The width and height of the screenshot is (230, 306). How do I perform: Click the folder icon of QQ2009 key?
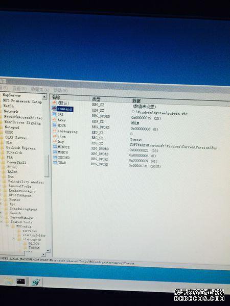coord(25,244)
